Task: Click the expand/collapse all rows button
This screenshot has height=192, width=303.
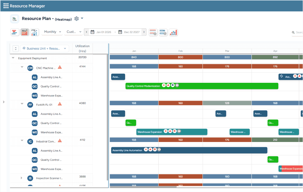Action: pos(16,48)
